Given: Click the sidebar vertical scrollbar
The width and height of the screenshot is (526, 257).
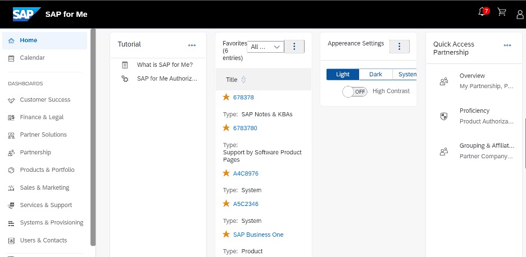Looking at the screenshot, I should pyautogui.click(x=93, y=137).
